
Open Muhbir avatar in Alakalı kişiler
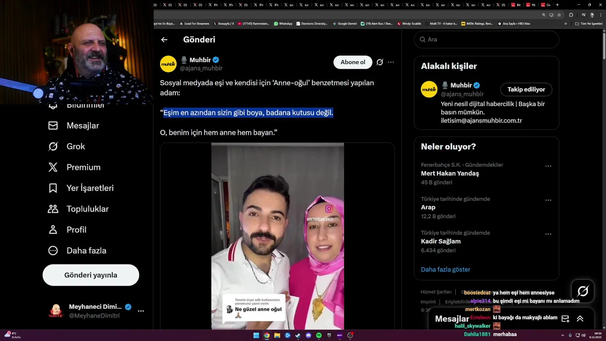(x=429, y=90)
